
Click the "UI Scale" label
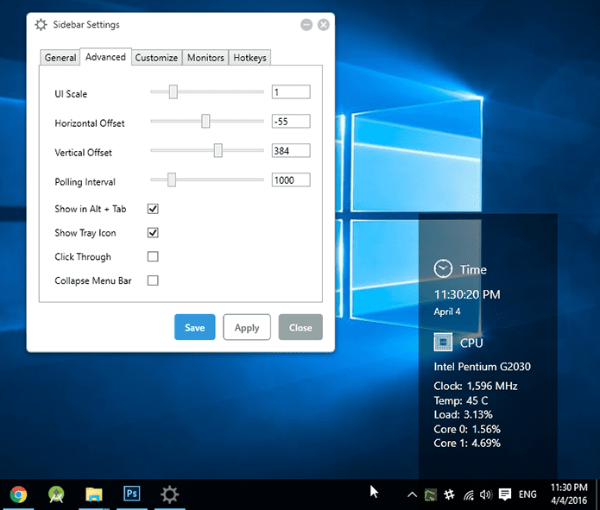(x=71, y=94)
